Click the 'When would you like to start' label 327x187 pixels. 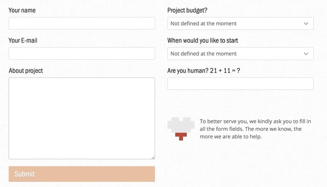click(203, 41)
